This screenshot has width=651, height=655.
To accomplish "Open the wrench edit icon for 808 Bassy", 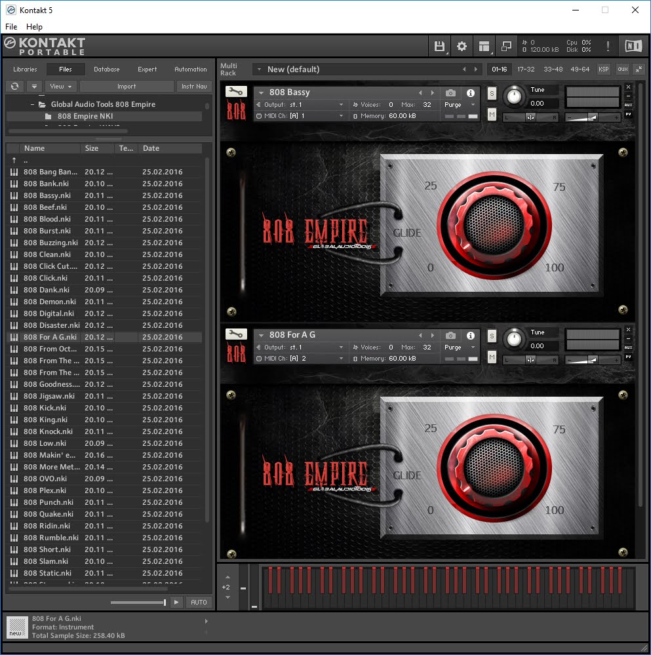I will pos(236,92).
